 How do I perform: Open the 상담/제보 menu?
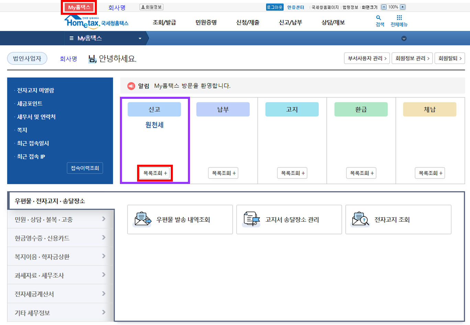click(333, 22)
